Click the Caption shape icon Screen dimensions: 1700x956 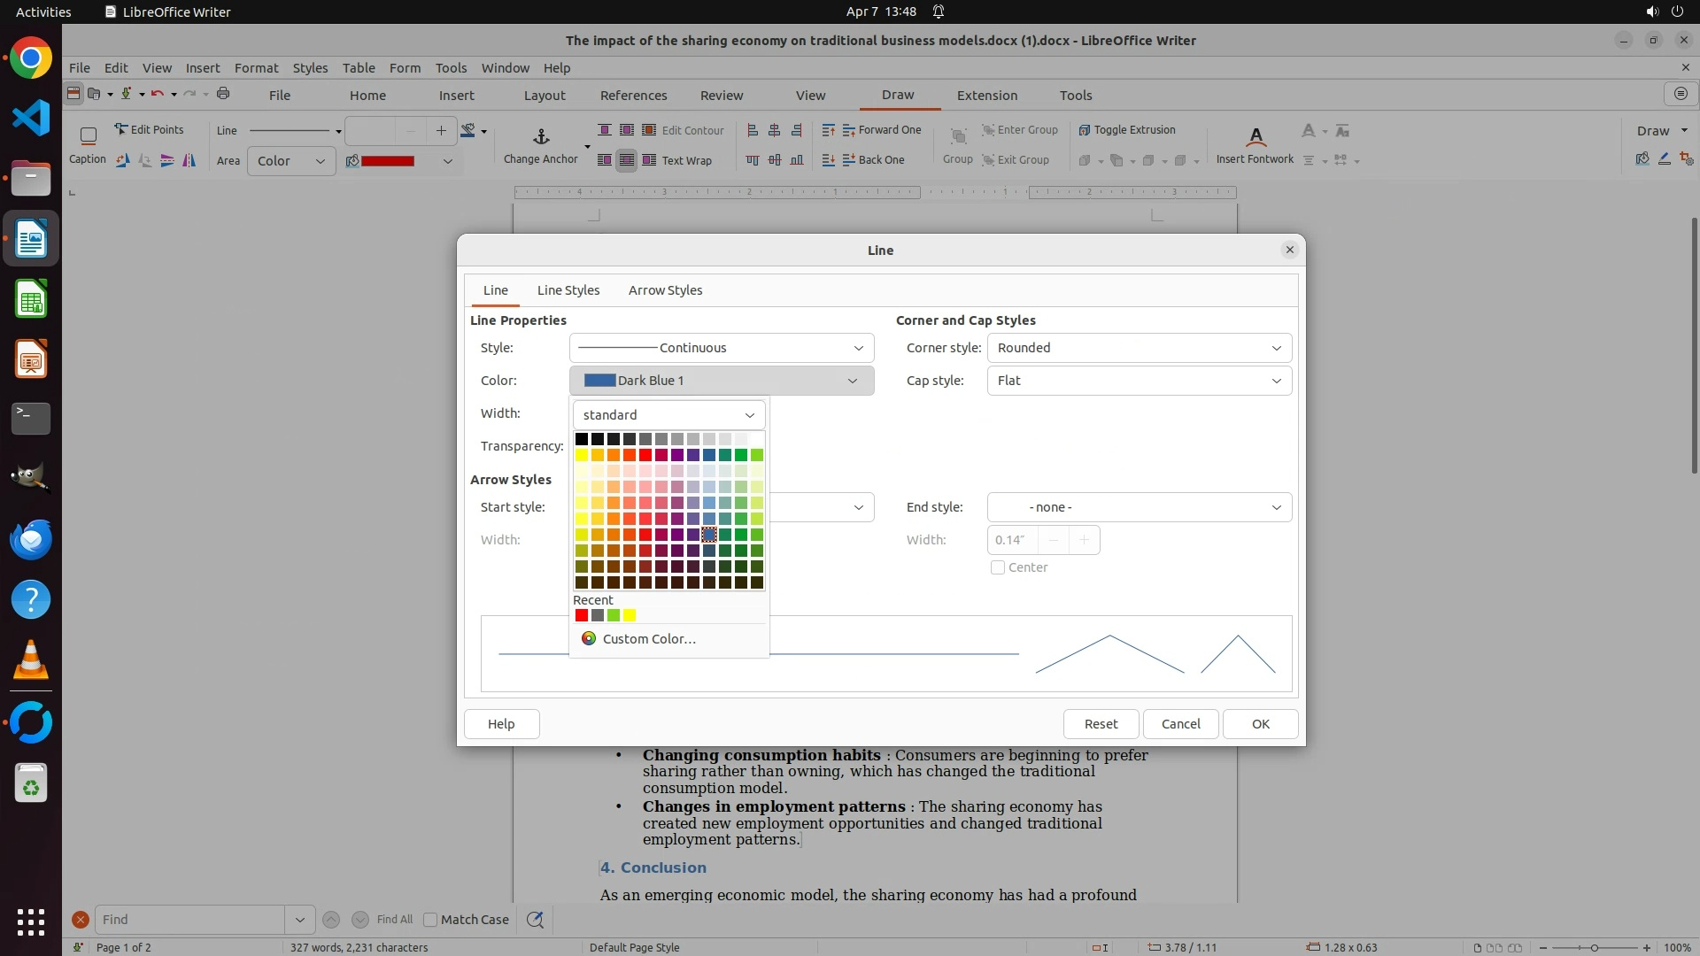[x=88, y=136]
